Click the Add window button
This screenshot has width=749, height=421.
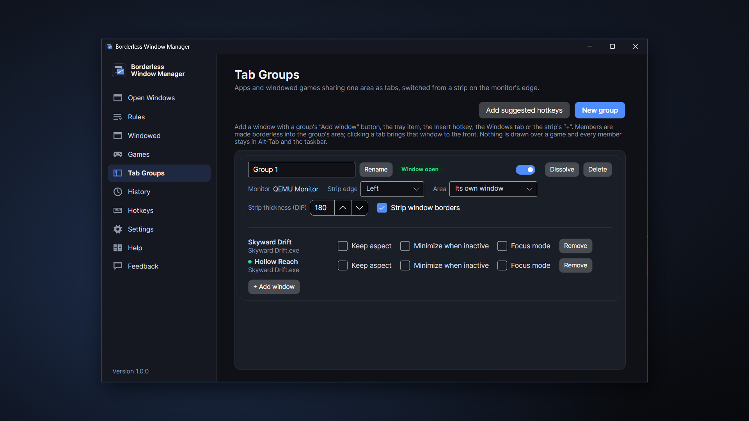coord(274,287)
